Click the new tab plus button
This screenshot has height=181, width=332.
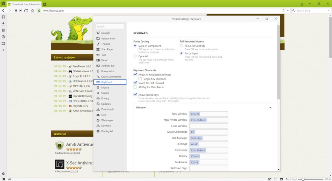(x=45, y=4)
